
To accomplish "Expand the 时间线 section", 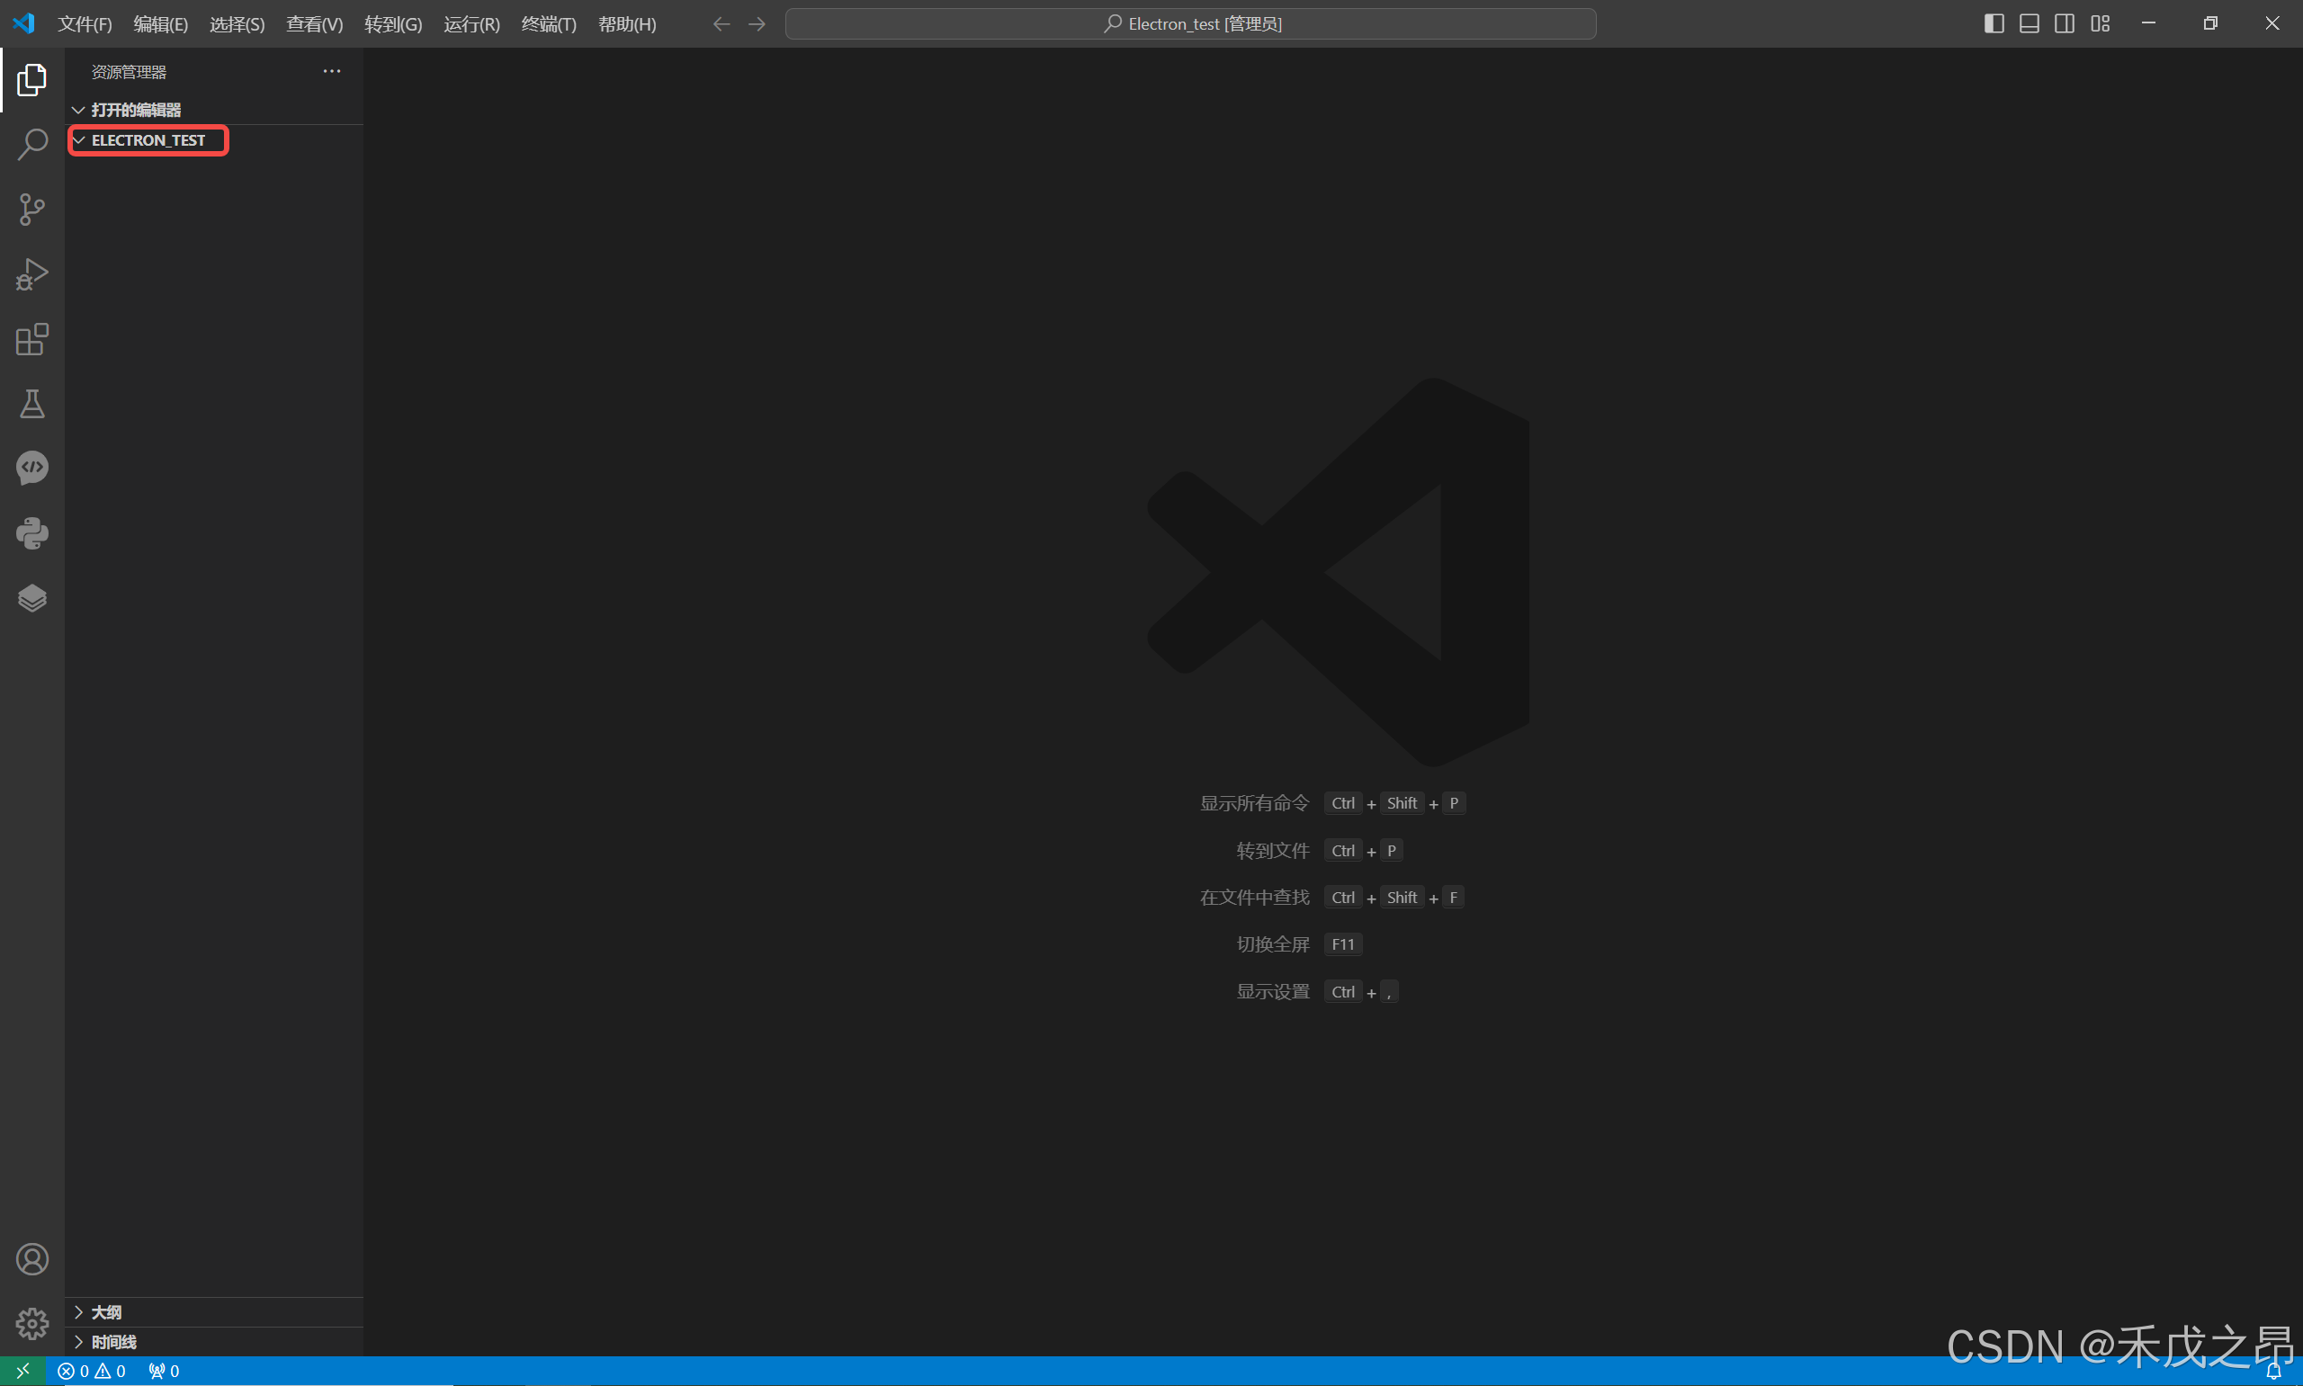I will coord(214,1342).
